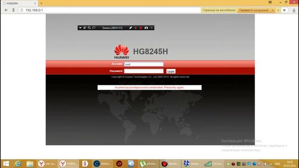Click the Yandex home icon beside back arrow
The height and width of the screenshot is (168, 299).
click(14, 10)
